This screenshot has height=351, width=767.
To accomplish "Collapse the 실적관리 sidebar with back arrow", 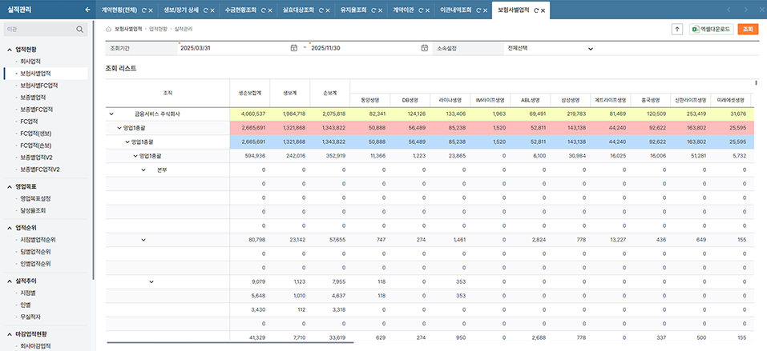I will 87,10.
